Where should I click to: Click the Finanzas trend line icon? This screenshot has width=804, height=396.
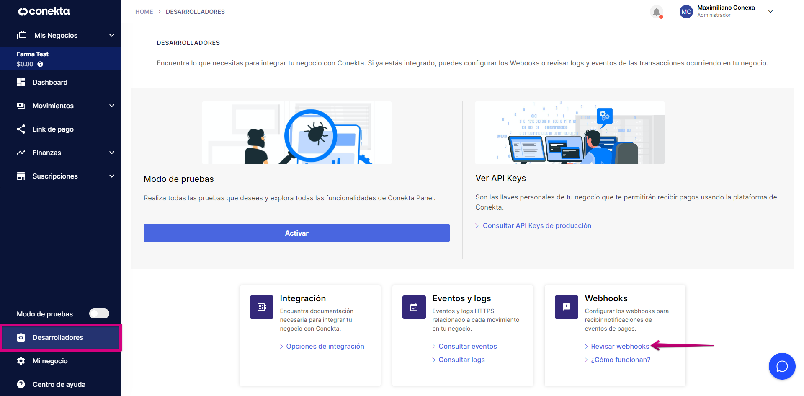[x=21, y=153]
